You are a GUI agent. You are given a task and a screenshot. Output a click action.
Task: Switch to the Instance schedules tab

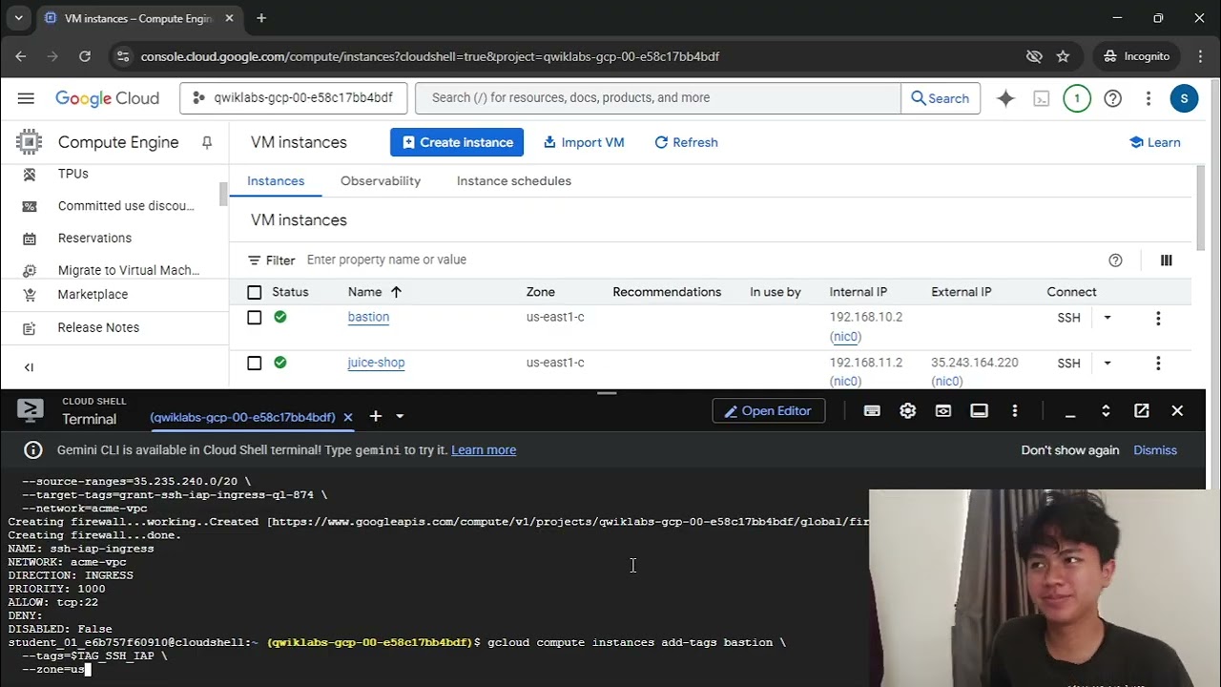[x=514, y=181]
